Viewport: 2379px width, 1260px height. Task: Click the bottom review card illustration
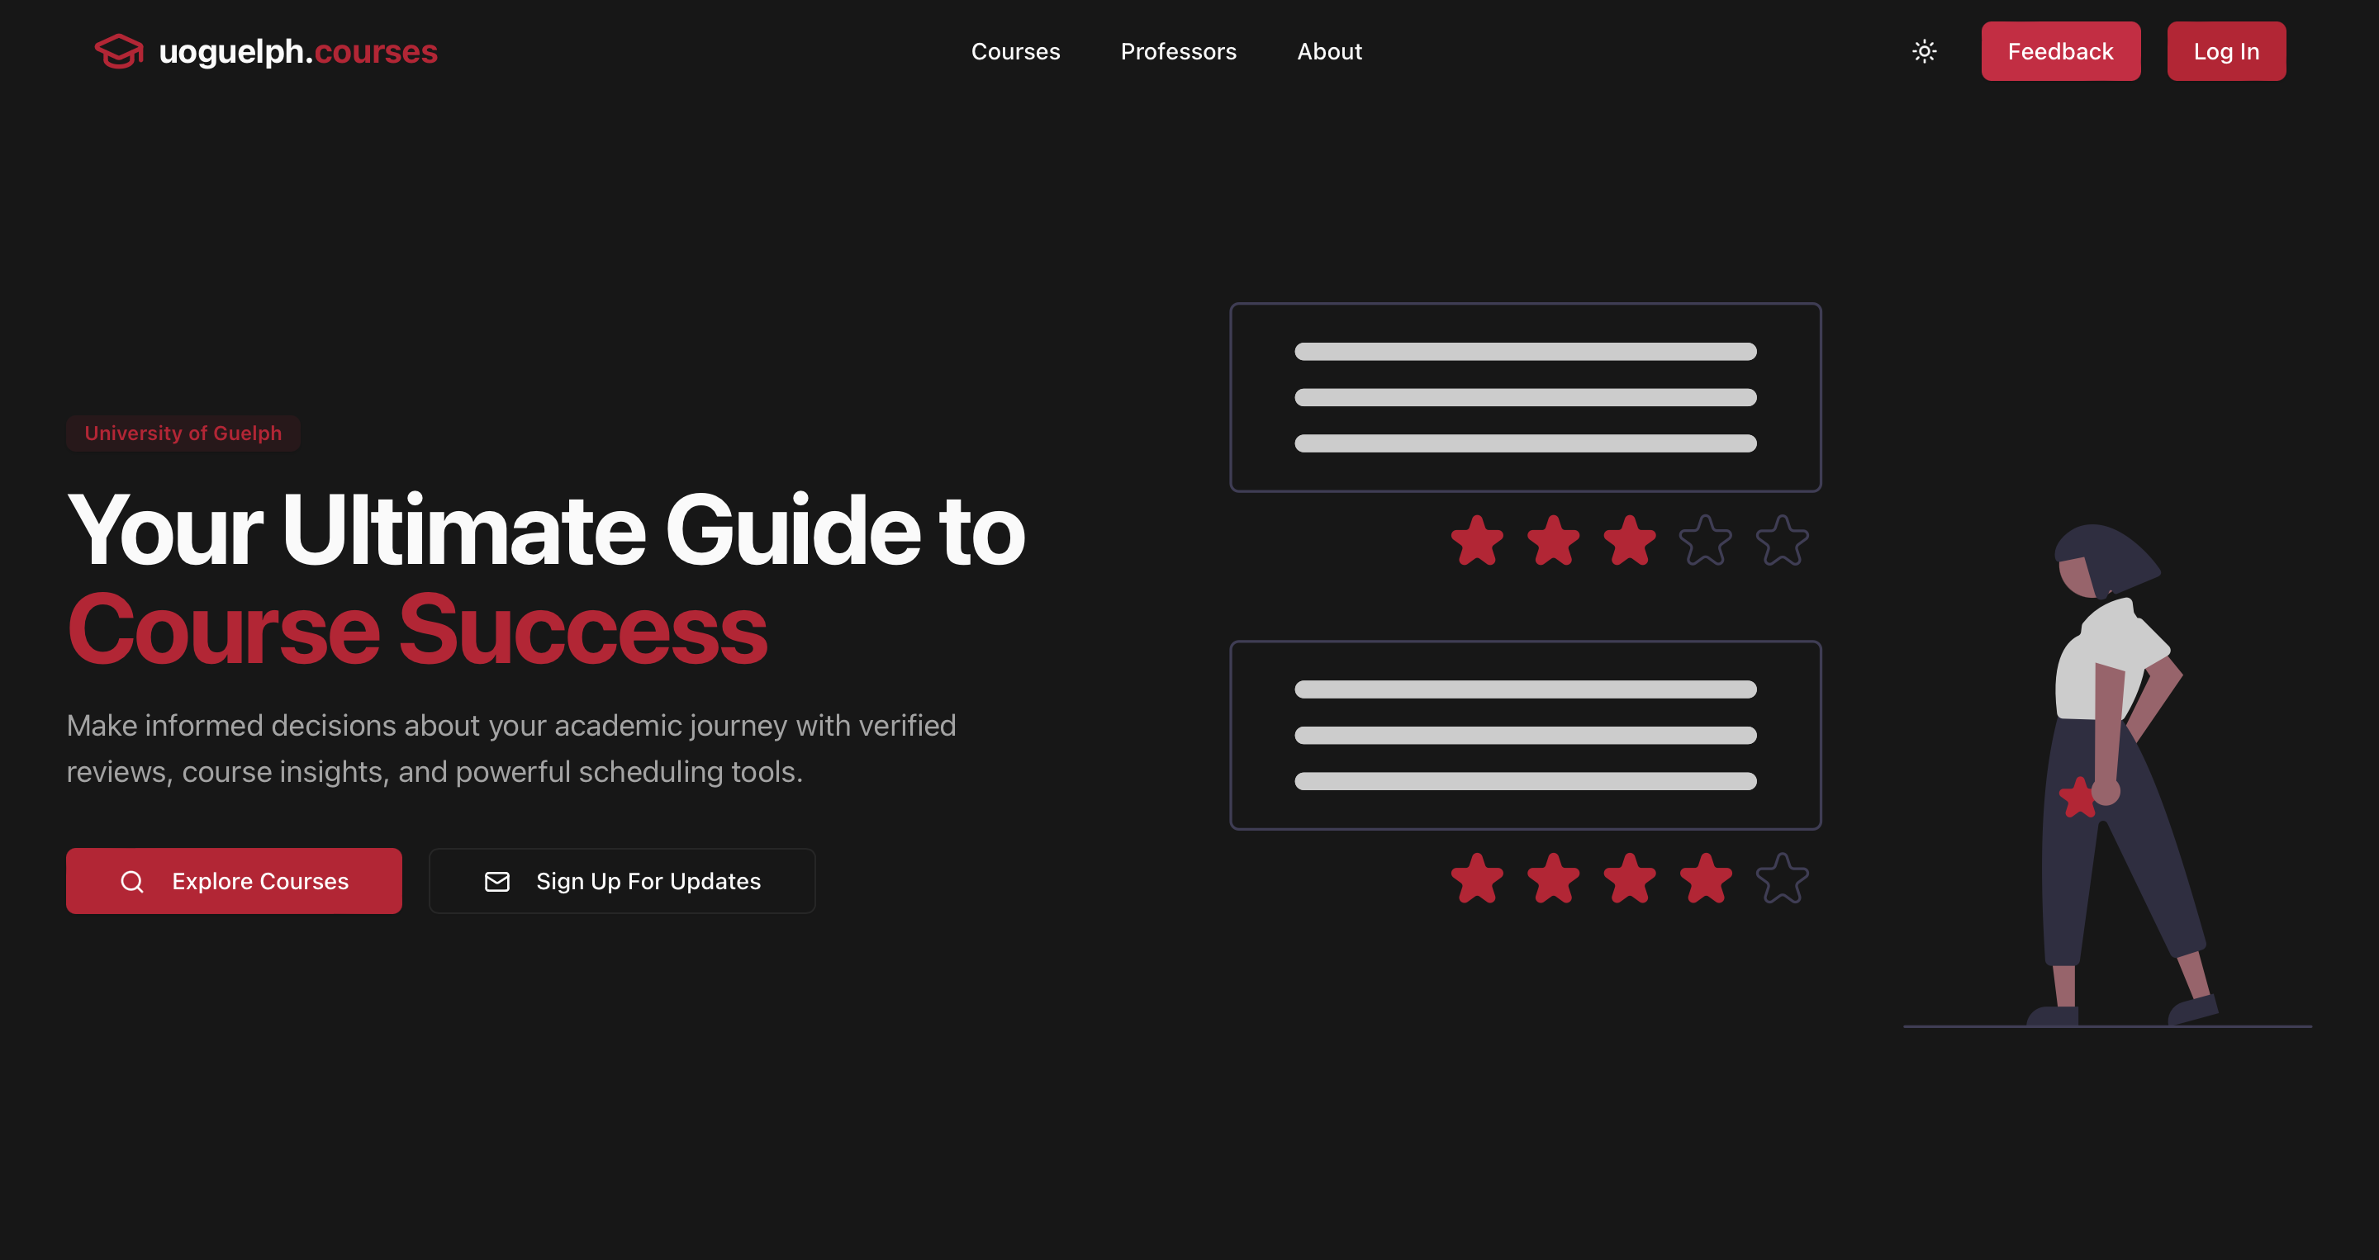1525,735
